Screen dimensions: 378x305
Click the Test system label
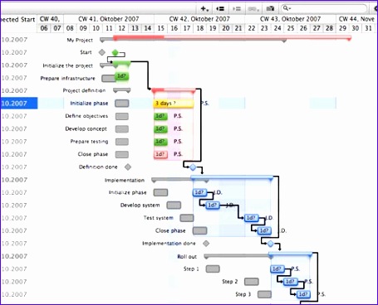click(x=159, y=218)
